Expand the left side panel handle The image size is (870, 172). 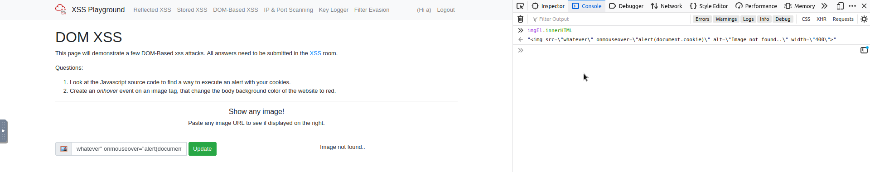(x=4, y=131)
